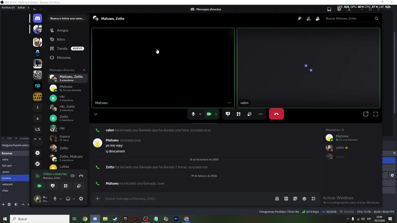
Task: Focus the message field to Matuwu, Zotto
Action: pos(188,199)
